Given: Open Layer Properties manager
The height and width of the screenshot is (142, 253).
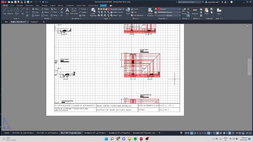Looking at the screenshot, I should point(93,12).
